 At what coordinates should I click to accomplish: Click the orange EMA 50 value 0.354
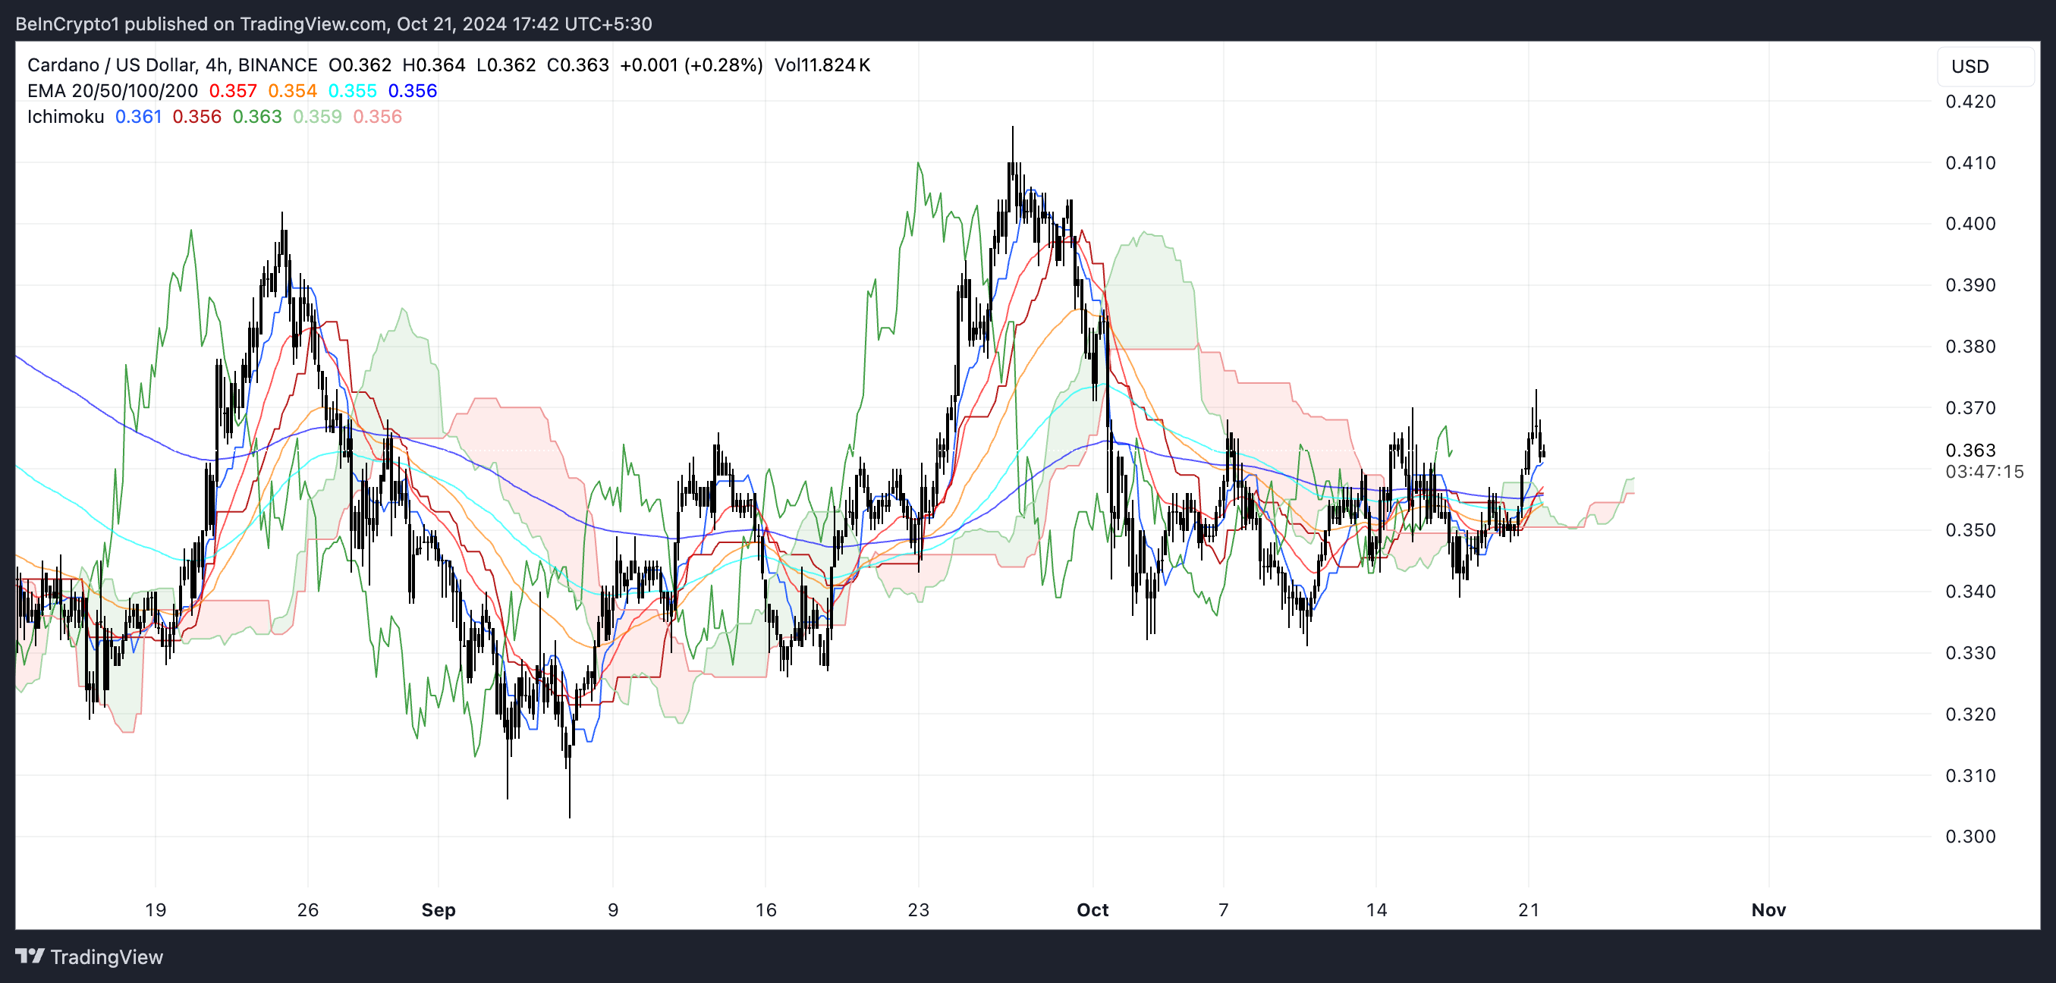(x=292, y=91)
